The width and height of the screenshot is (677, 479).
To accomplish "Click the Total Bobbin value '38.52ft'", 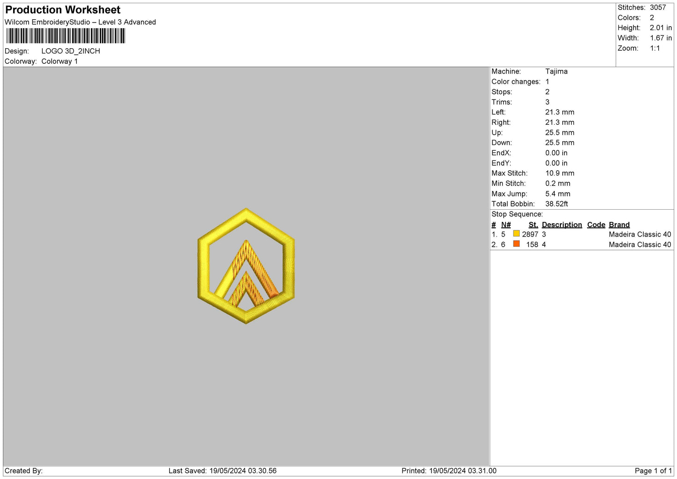I will 557,204.
